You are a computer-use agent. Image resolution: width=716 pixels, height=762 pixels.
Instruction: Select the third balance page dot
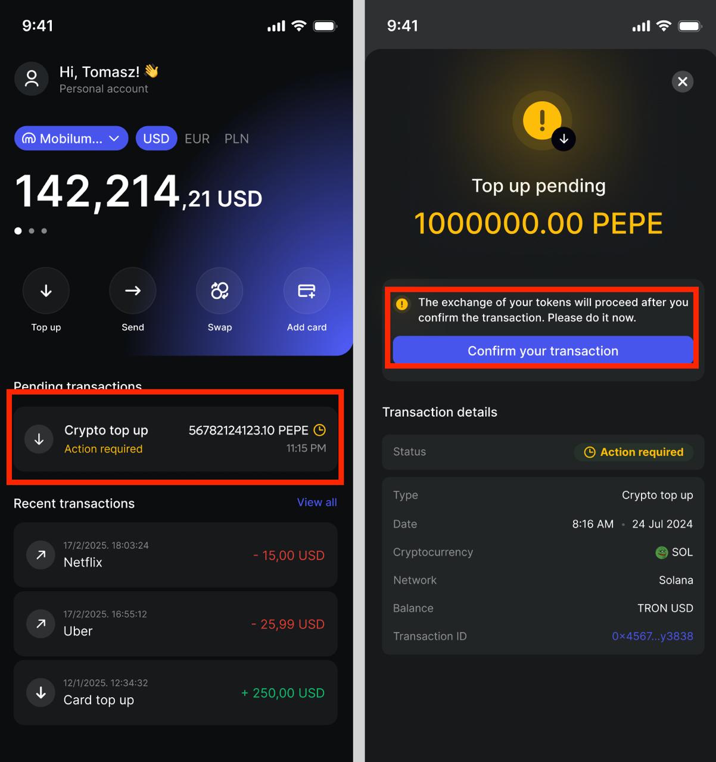coord(44,231)
